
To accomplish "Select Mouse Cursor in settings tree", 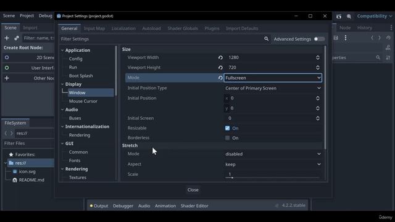I will (83, 101).
